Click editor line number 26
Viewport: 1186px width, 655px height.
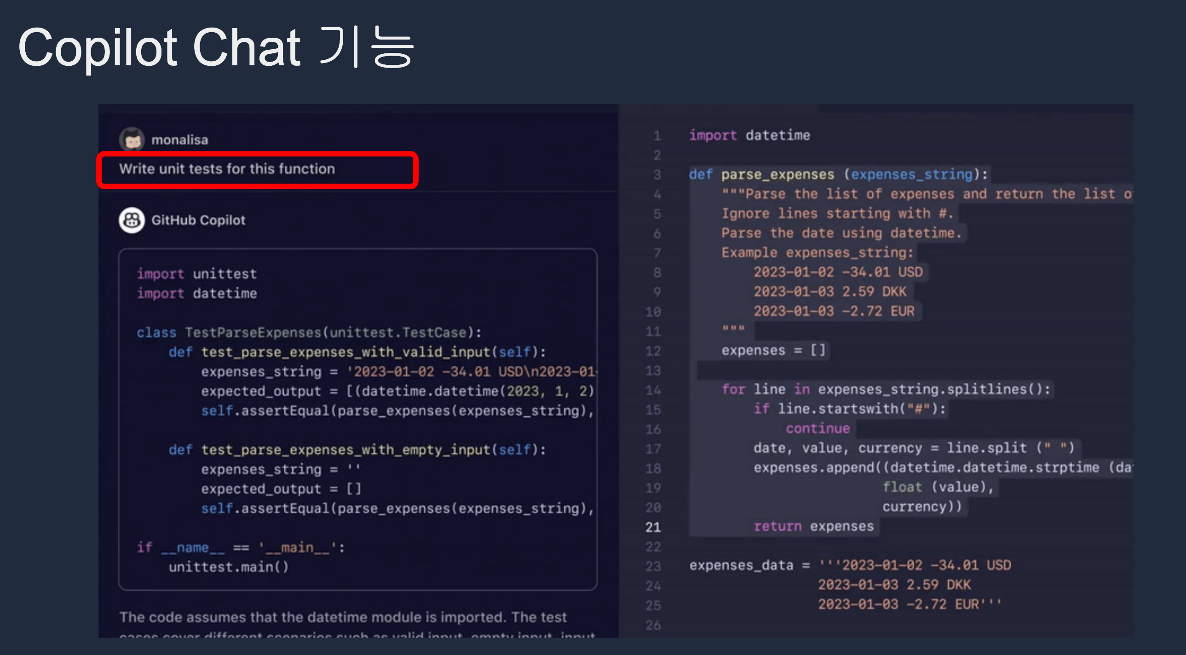(653, 625)
